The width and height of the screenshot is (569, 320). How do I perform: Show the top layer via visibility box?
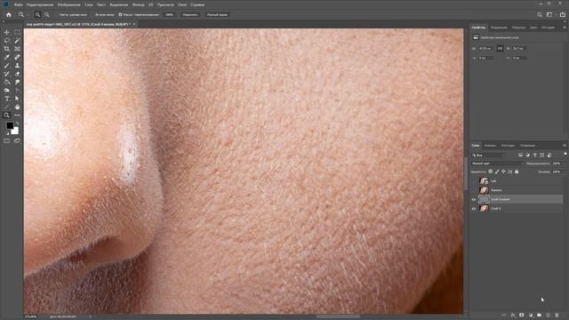tap(474, 180)
